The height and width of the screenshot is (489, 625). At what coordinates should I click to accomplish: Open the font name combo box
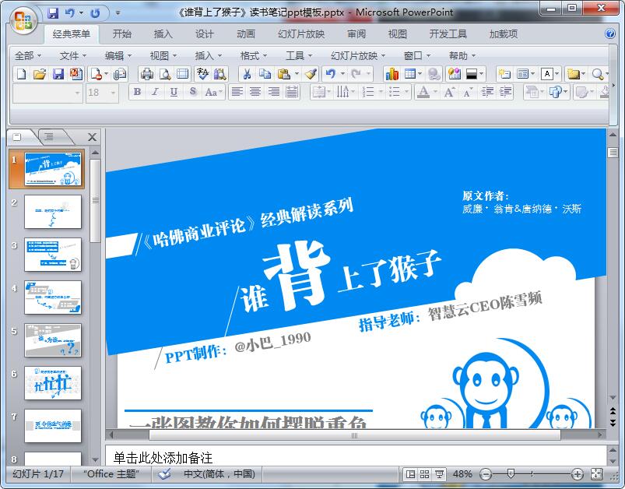click(47, 93)
